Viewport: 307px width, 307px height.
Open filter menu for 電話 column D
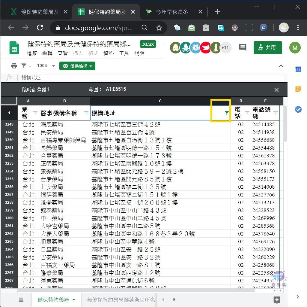(x=247, y=113)
